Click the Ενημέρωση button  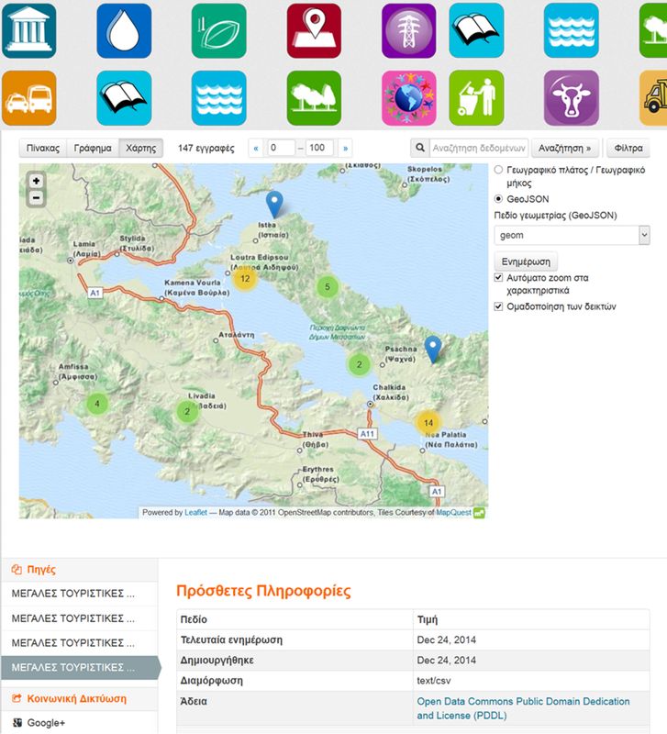tap(526, 261)
